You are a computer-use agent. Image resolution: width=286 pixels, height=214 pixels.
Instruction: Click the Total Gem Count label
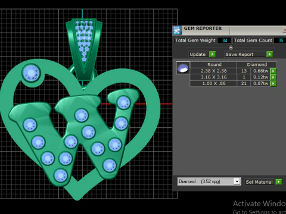coord(253,40)
